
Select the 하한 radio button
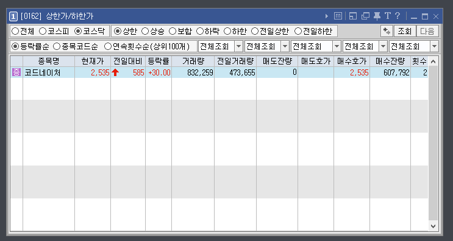pos(235,31)
